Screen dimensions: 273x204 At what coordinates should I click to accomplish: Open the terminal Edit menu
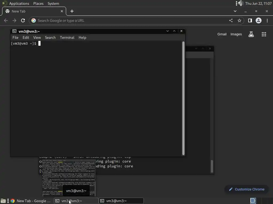pos(26,37)
